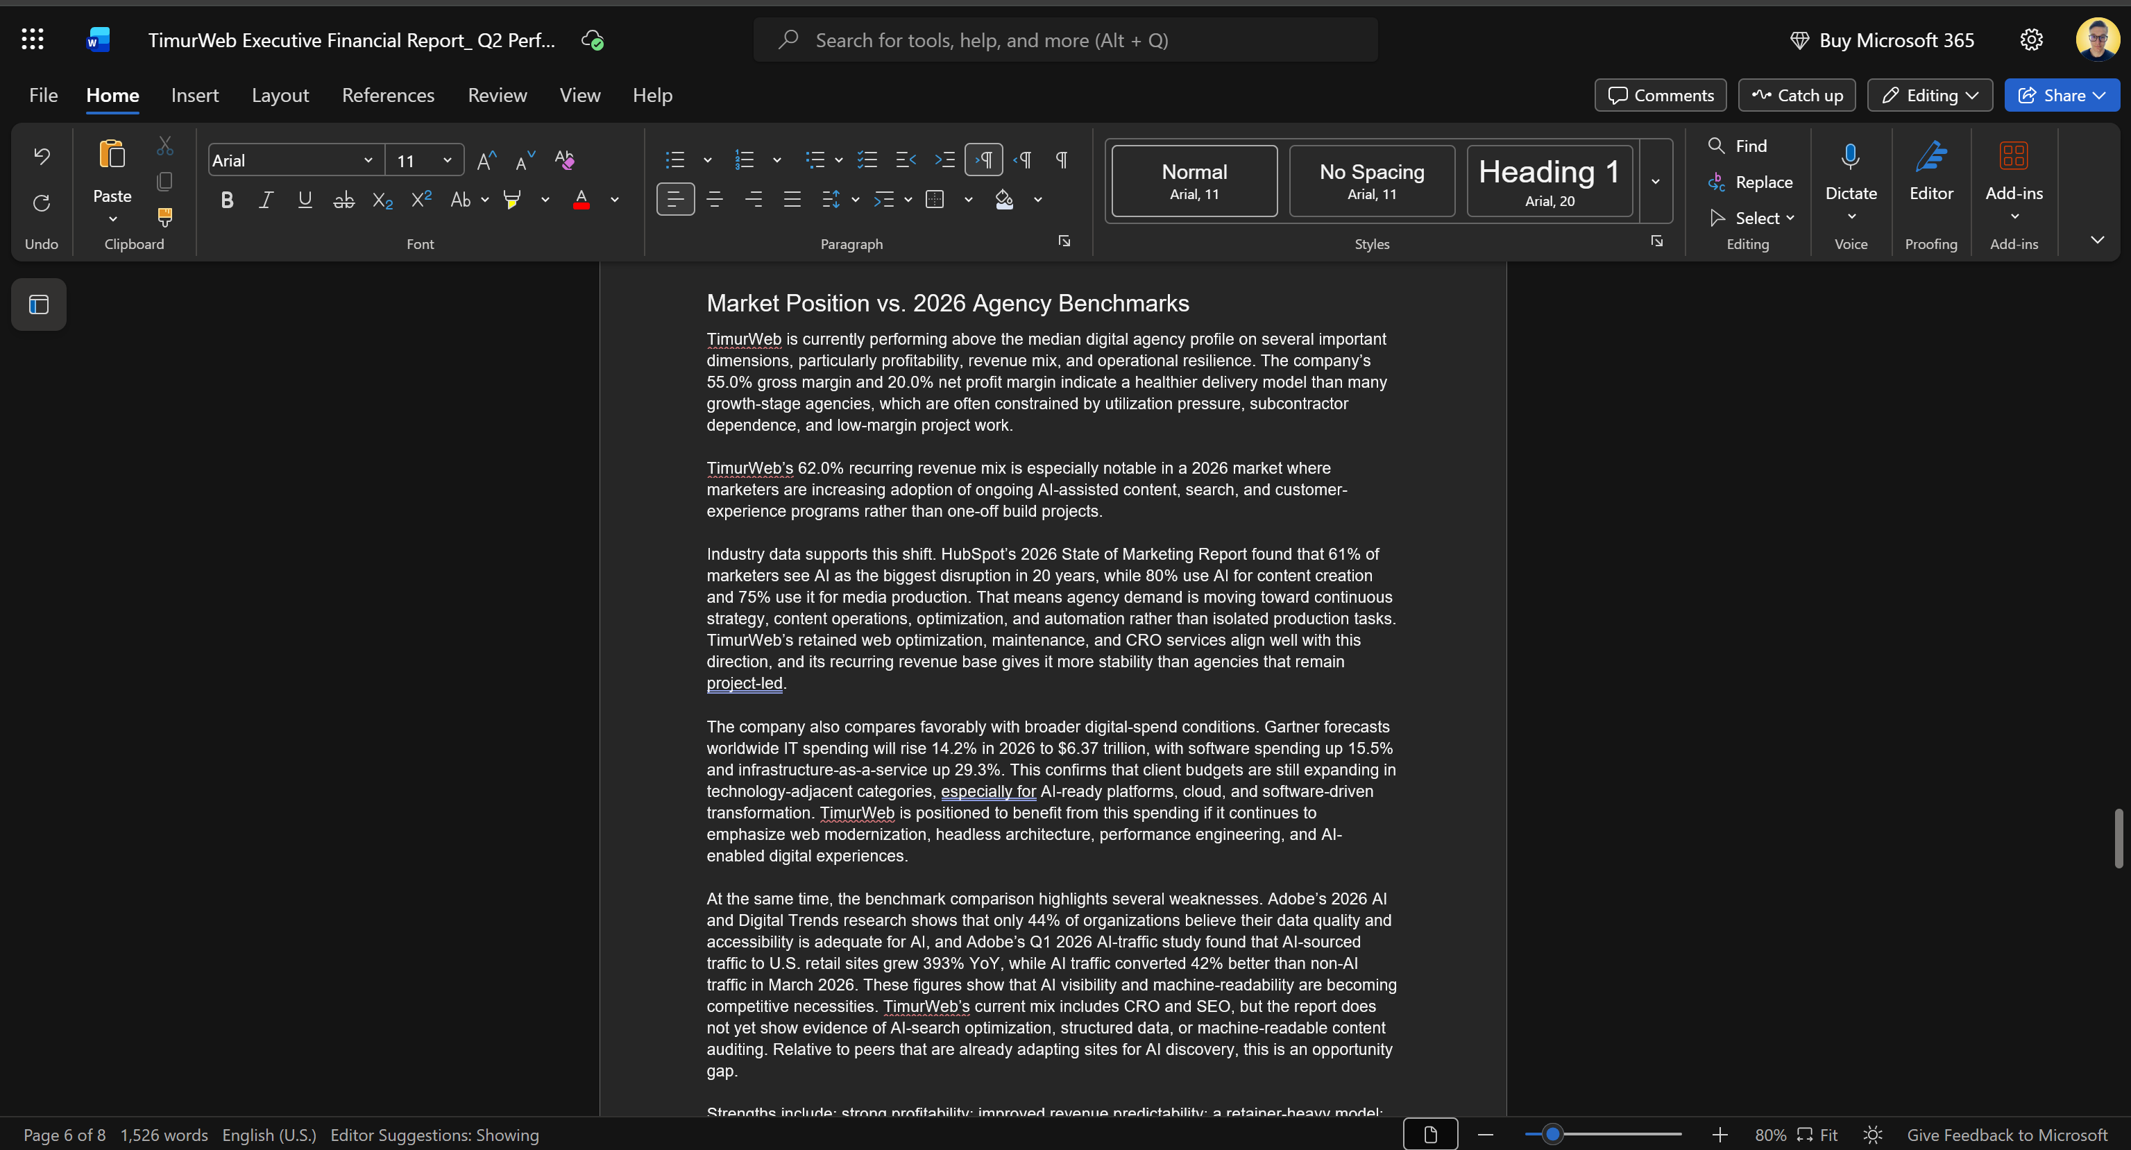Screen dimensions: 2131x1150
Task: Click the Word logo icon
Action: [98, 40]
